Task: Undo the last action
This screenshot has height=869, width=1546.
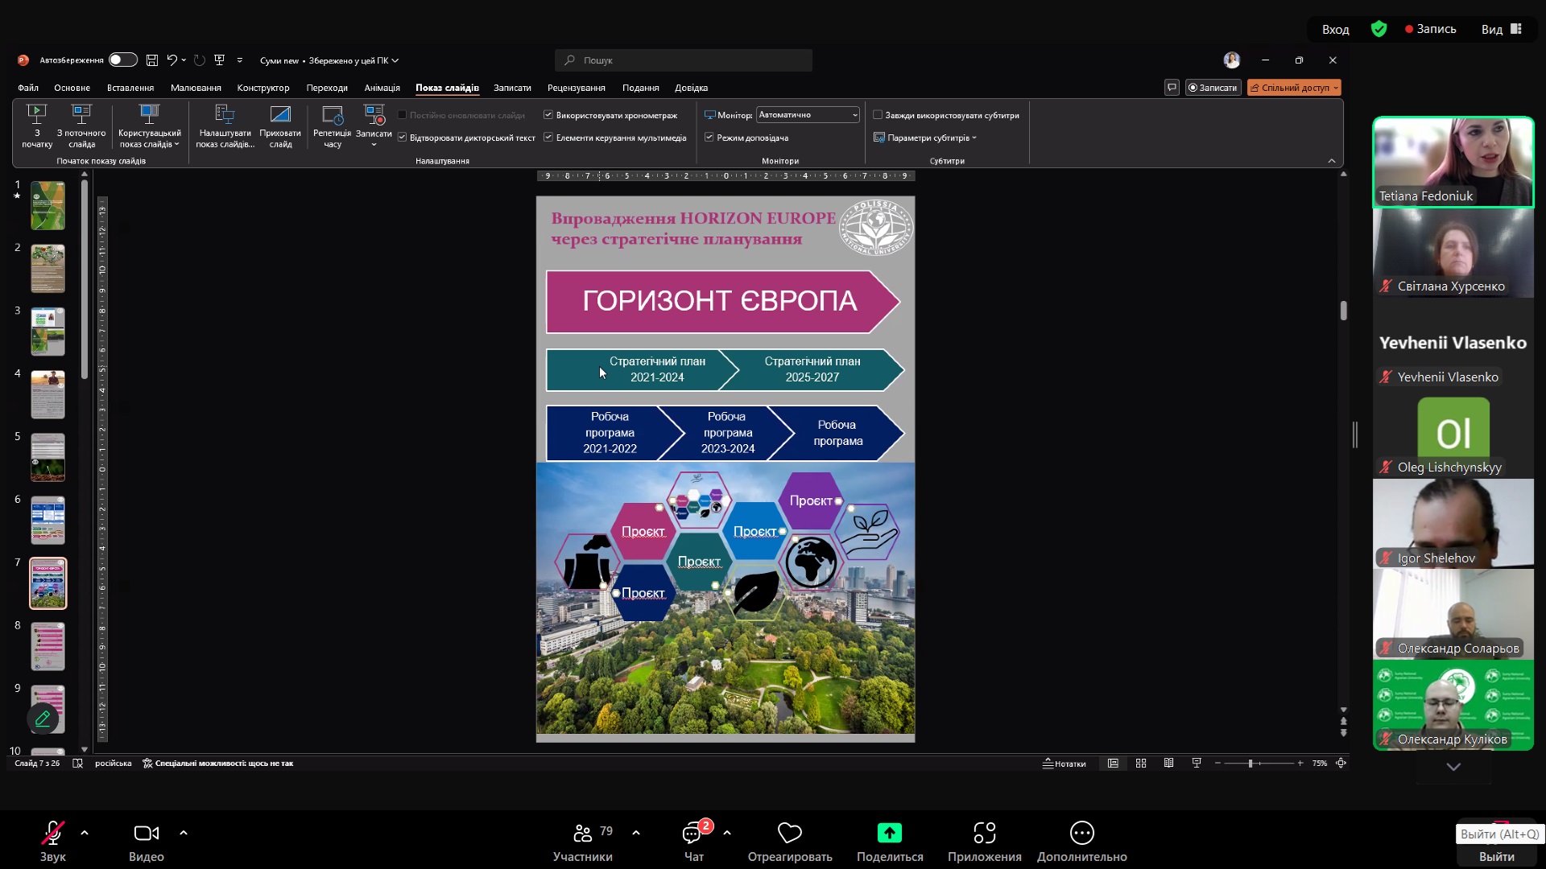Action: click(172, 60)
